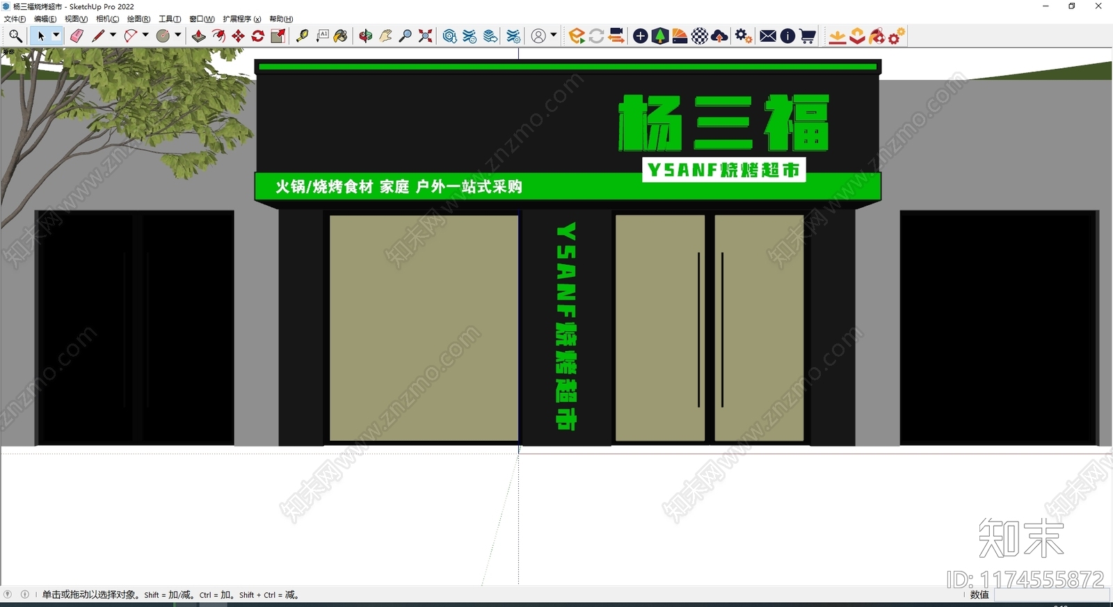This screenshot has width=1113, height=607.
Task: Open the Enscape general settings gears icon
Action: tap(744, 36)
